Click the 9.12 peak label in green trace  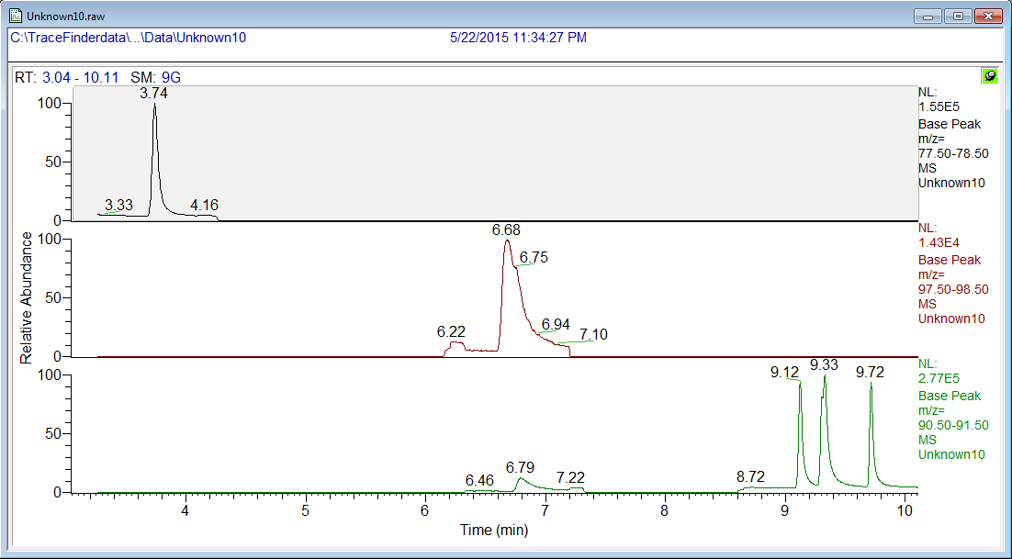[x=785, y=372]
